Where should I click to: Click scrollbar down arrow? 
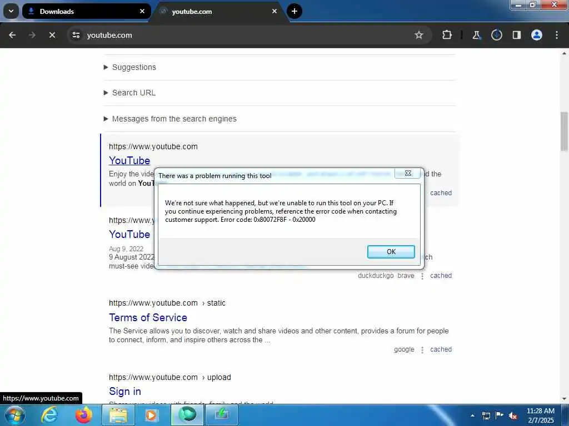pyautogui.click(x=564, y=399)
